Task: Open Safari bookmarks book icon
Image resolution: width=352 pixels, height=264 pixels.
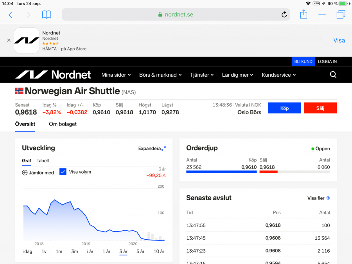Action: click(x=47, y=15)
